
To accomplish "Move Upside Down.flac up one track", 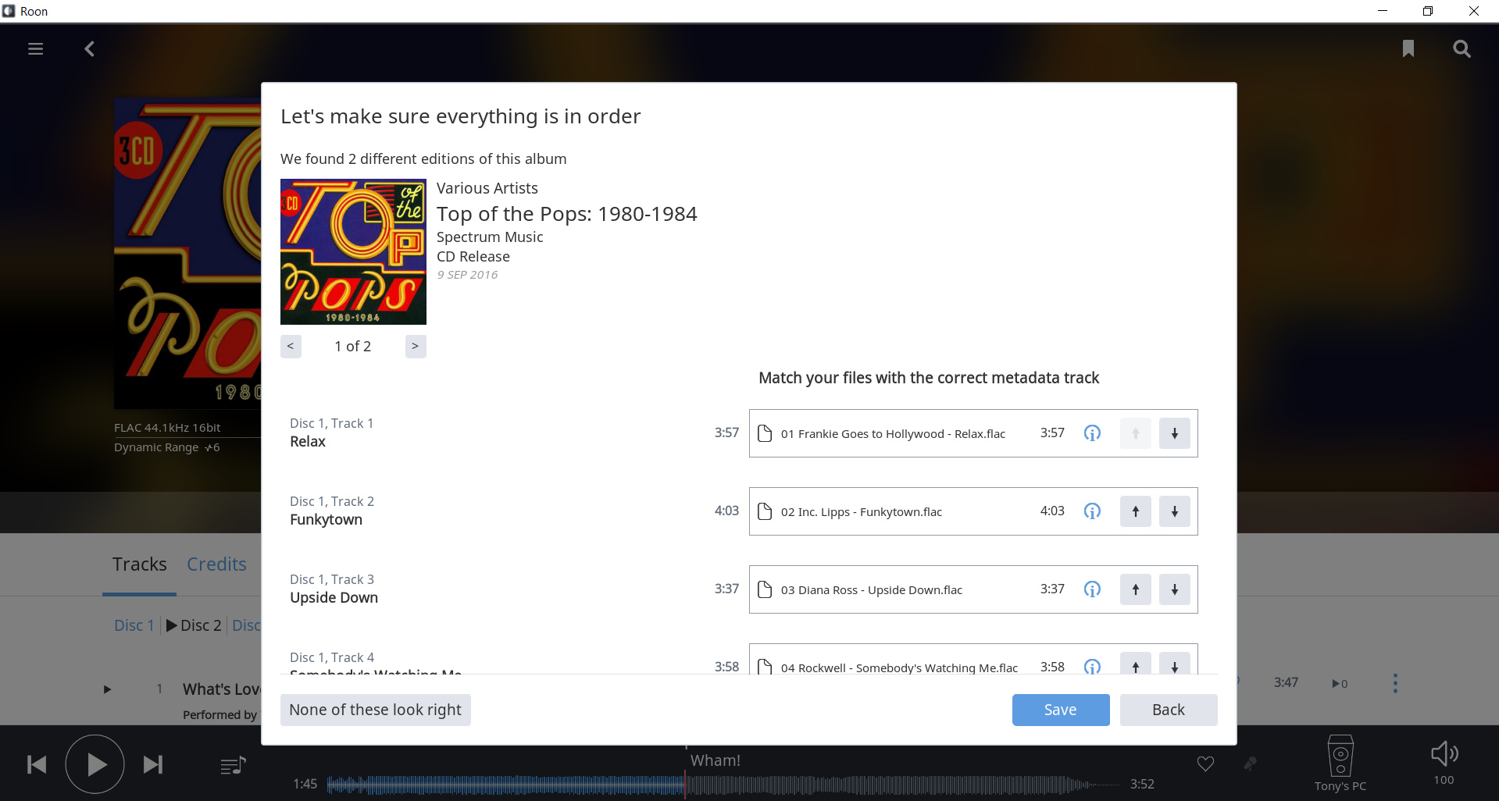I will click(x=1136, y=589).
